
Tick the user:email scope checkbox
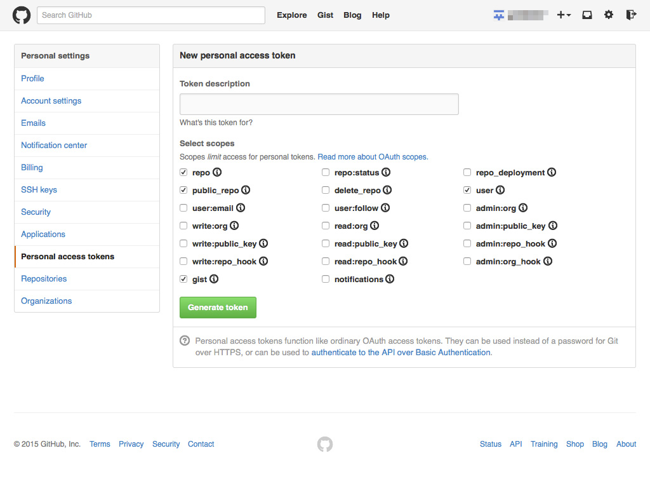click(x=183, y=208)
